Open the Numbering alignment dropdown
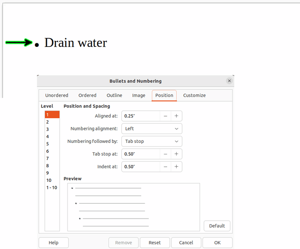Screen dimensions: 300x249 [x=152, y=128]
